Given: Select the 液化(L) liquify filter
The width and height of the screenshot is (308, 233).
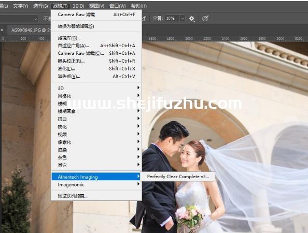Looking at the screenshot, I should pyautogui.click(x=96, y=69).
